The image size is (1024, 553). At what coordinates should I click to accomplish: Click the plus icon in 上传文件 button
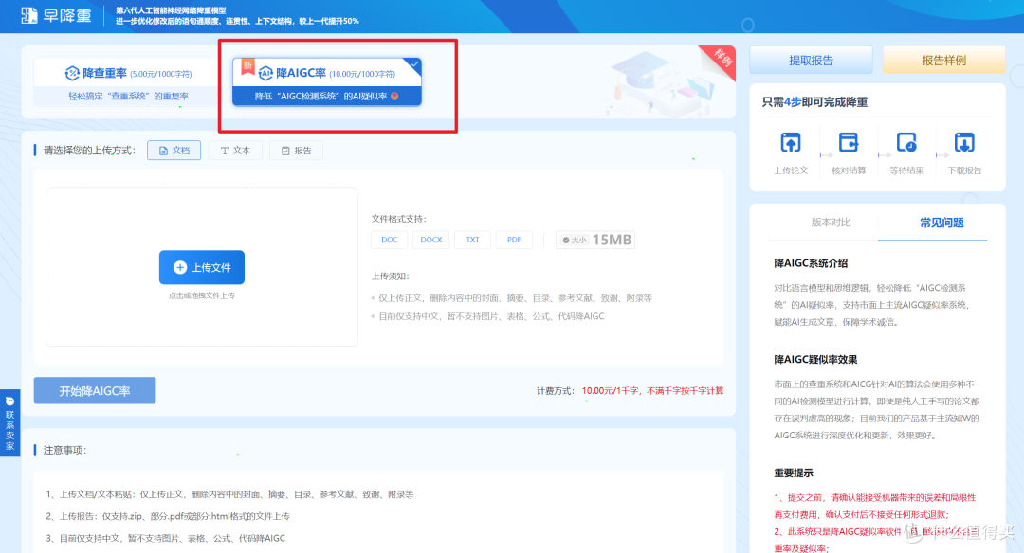coord(179,267)
